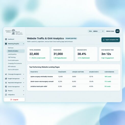The height and width of the screenshot is (125, 125).
Task: Click the Conversions column header
Action: (x=109, y=72)
